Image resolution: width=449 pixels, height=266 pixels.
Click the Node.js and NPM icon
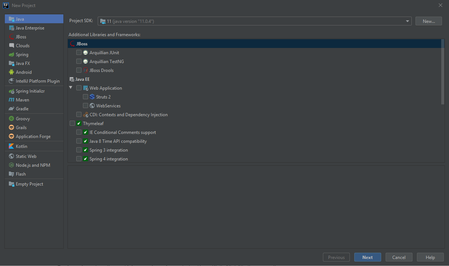11,165
